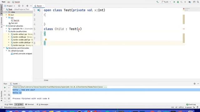This screenshot has height=112, width=200.
Task: Minimize the Run panel with minus icon
Action: coord(198,84)
